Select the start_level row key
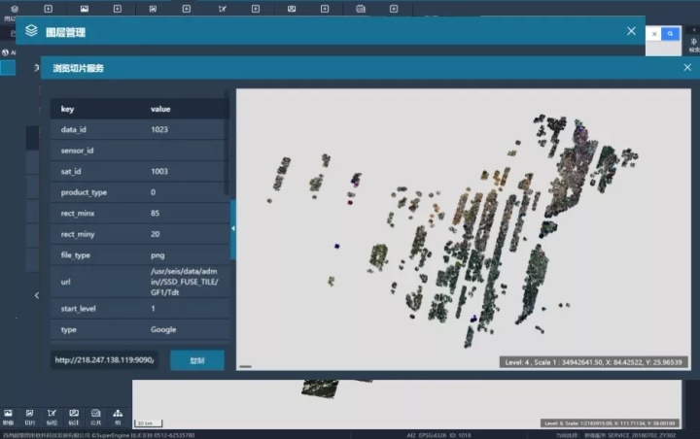Viewport: 700px width, 439px height. pos(78,309)
